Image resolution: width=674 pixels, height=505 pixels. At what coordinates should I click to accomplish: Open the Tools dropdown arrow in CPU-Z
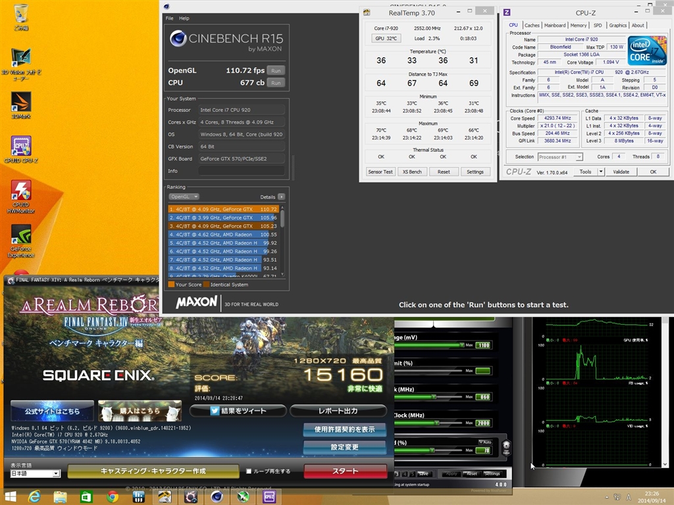601,172
